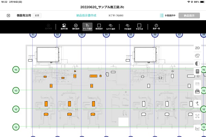Select the タップ選択 tap selection tool
The width and height of the screenshot is (206, 137).
click(x=87, y=26)
